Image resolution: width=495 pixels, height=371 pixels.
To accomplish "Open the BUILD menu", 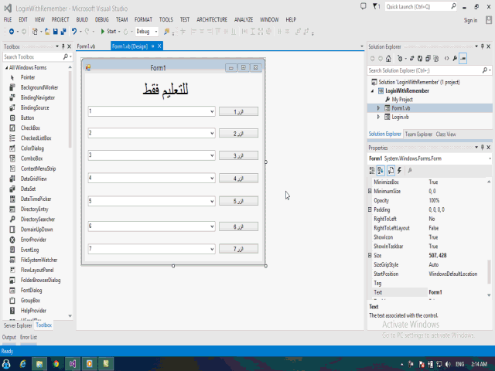I will click(x=82, y=19).
